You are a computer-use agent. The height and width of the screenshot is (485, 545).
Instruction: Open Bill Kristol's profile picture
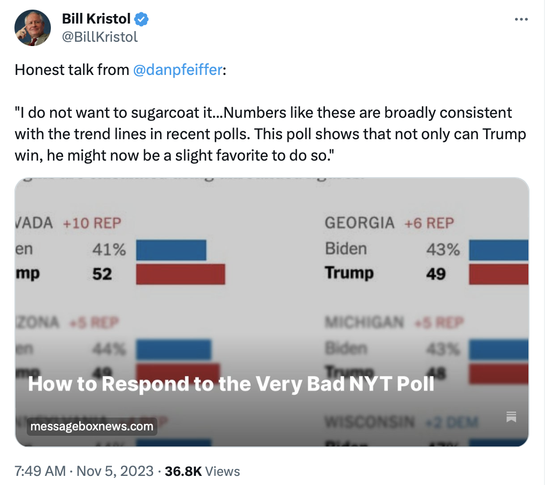[x=33, y=28]
